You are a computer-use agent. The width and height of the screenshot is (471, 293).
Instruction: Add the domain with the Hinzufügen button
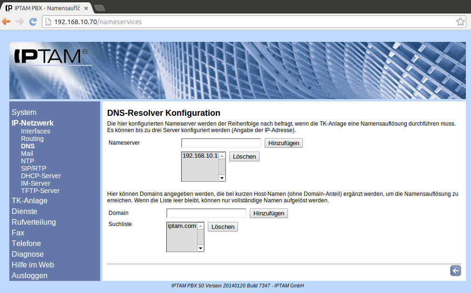(x=268, y=213)
